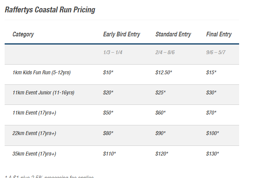The width and height of the screenshot is (255, 178).
Task: Click the Final Entry column header
Action: pos(219,34)
